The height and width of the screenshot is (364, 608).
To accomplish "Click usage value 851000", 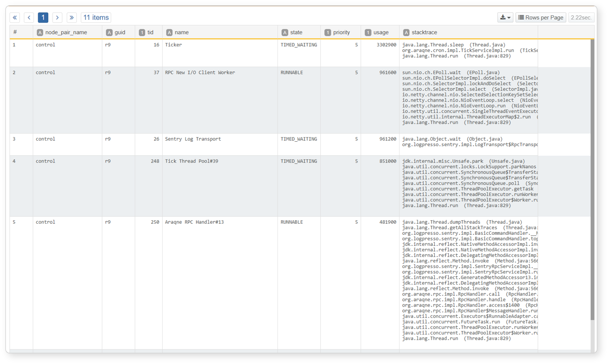I will click(387, 161).
